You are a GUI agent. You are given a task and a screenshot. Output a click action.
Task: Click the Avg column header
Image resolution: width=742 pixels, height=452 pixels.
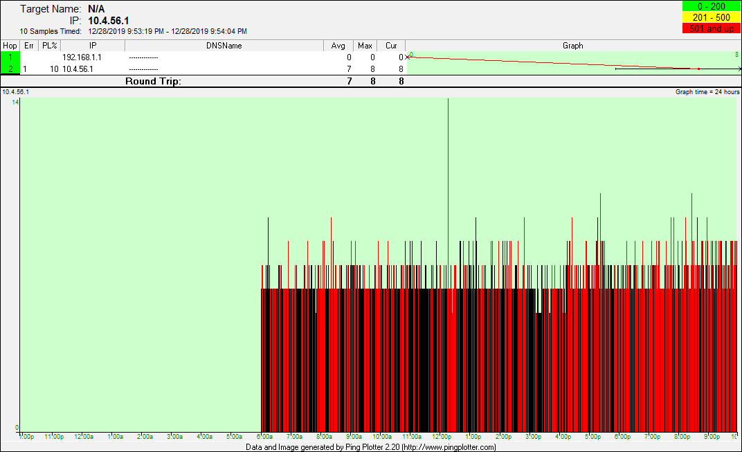tap(338, 46)
